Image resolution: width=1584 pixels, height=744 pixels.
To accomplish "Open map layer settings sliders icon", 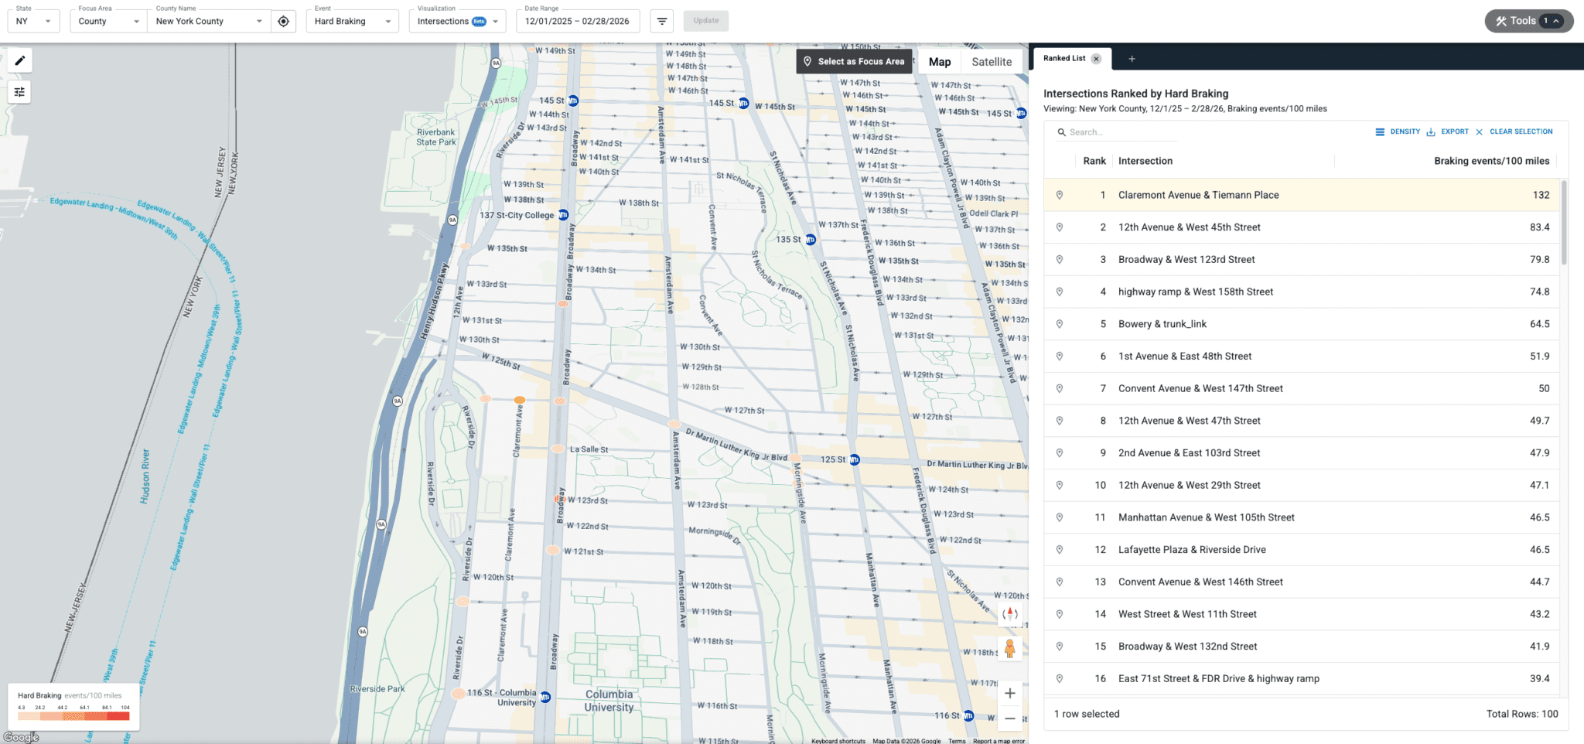I will coord(19,92).
